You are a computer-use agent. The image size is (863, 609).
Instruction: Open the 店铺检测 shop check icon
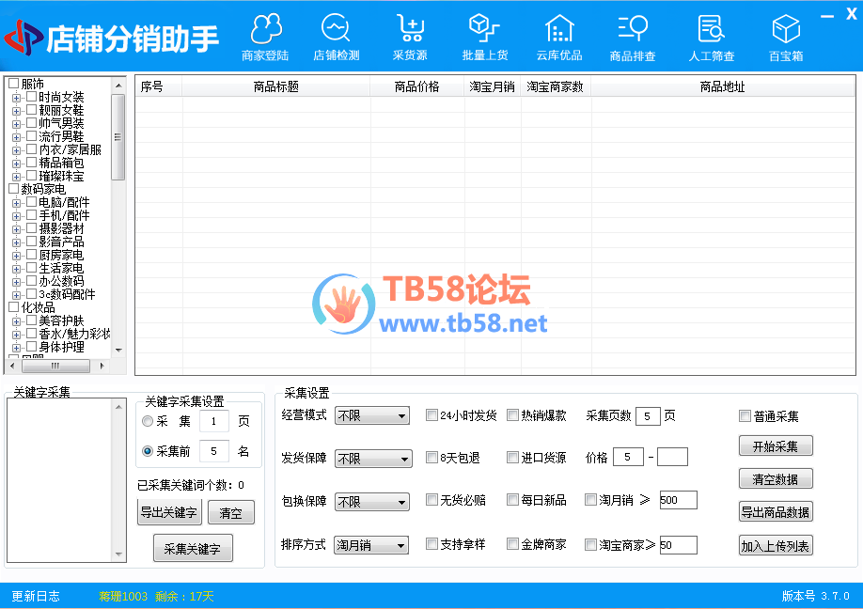click(x=336, y=38)
